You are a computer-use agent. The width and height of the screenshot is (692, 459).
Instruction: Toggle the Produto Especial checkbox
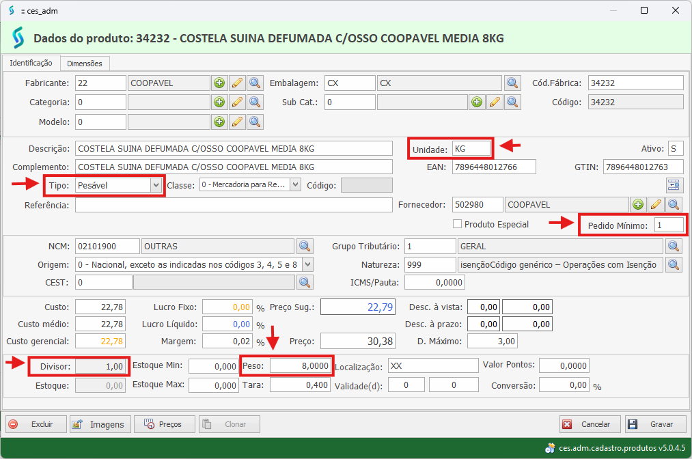[x=457, y=224]
